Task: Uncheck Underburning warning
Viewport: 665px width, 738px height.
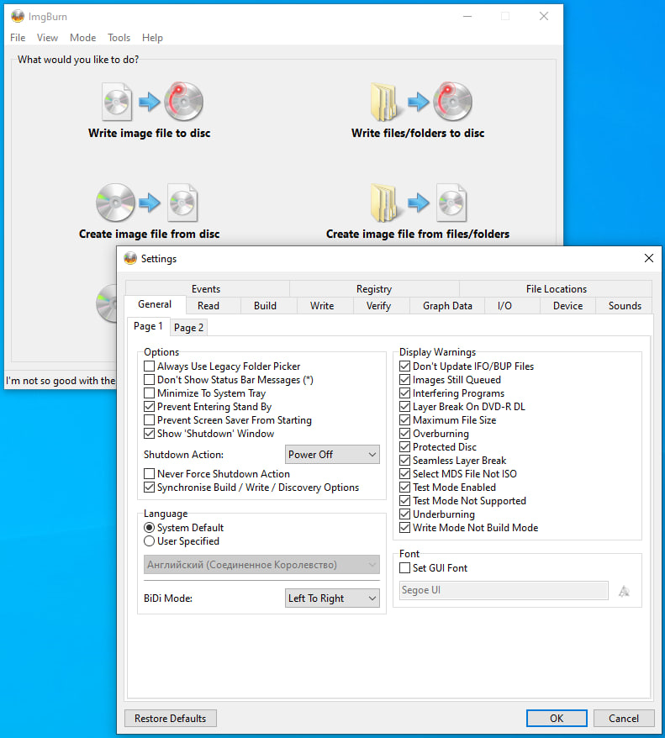Action: [x=404, y=514]
